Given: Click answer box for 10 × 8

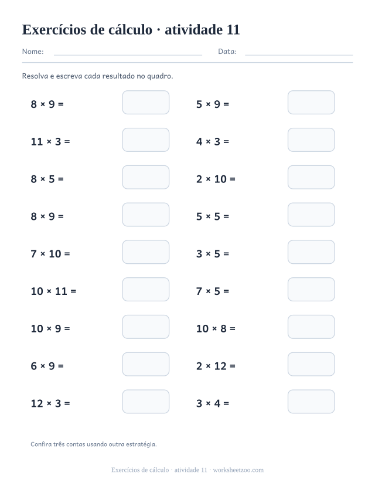Looking at the screenshot, I should (311, 327).
